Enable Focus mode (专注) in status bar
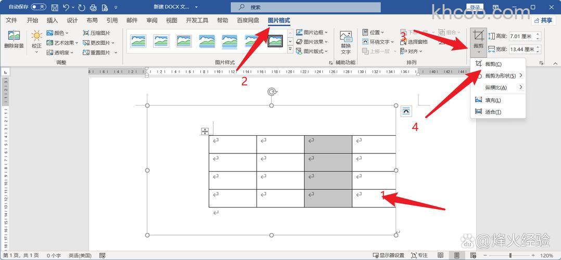This screenshot has height=260, width=561. pyautogui.click(x=419, y=255)
